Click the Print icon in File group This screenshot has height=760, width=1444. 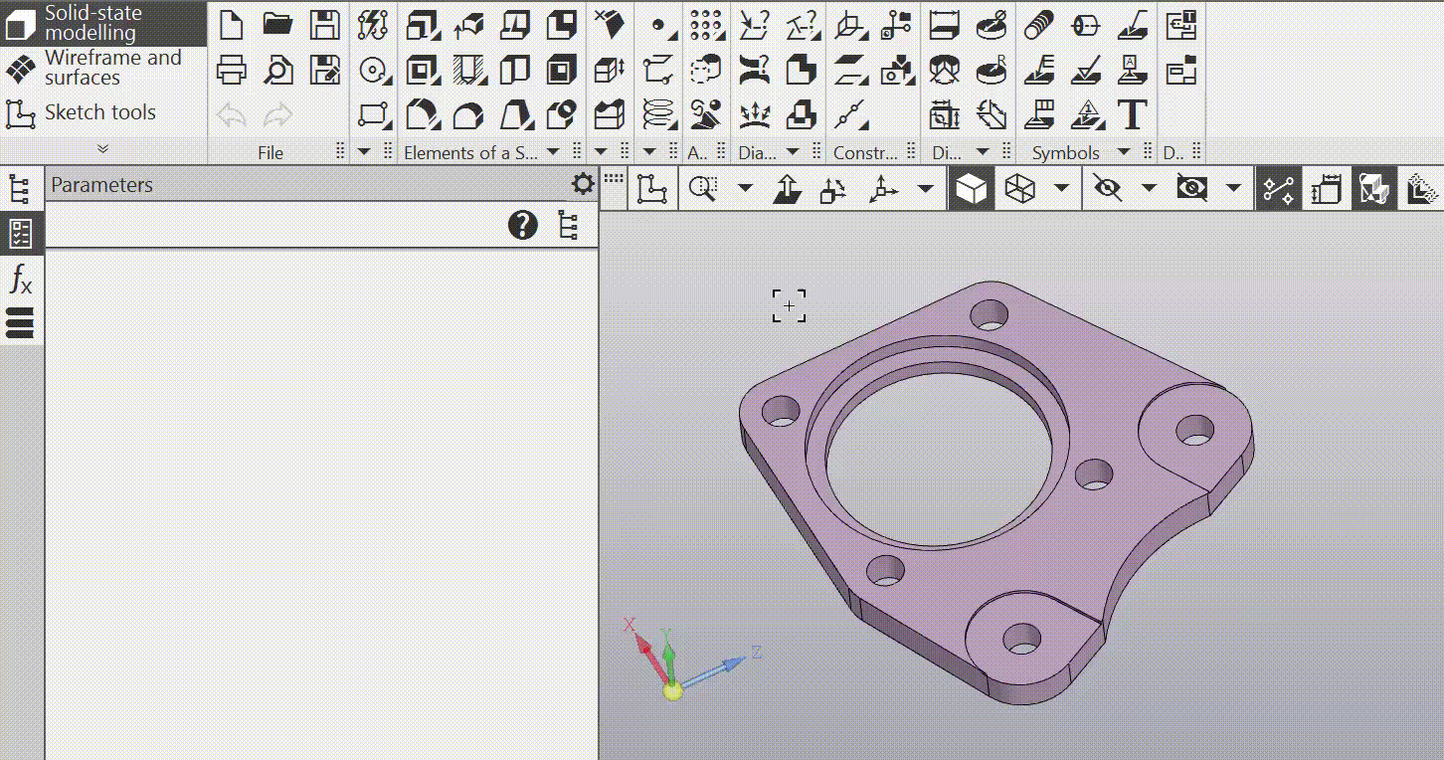coord(231,70)
